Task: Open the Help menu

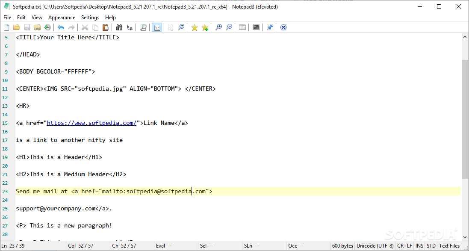Action: 110,18
